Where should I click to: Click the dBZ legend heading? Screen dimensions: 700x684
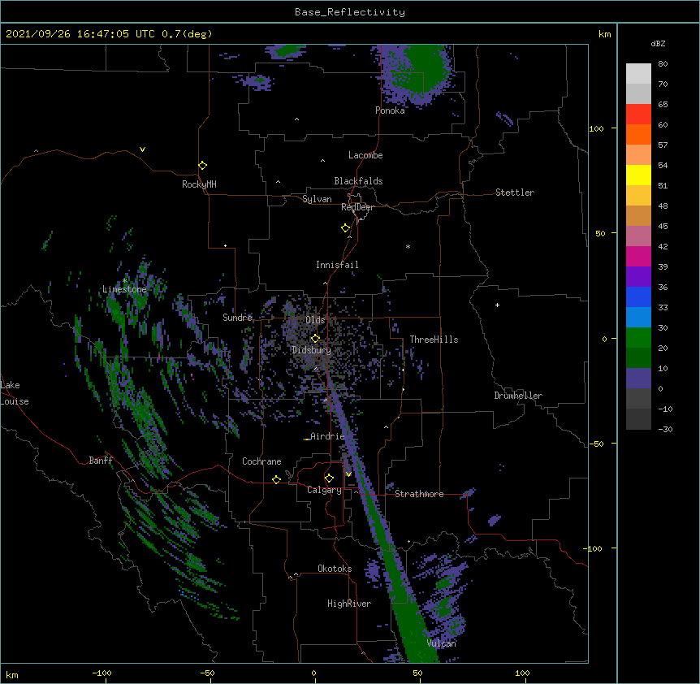[658, 44]
